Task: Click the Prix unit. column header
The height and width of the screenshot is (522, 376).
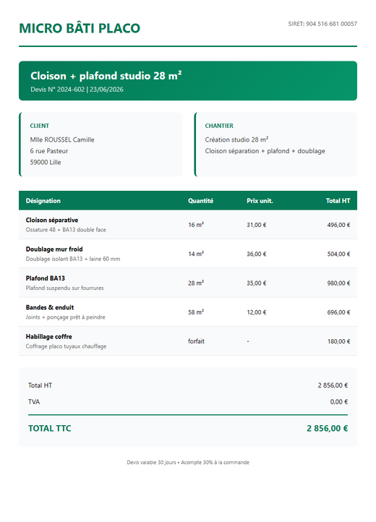Action: [260, 201]
